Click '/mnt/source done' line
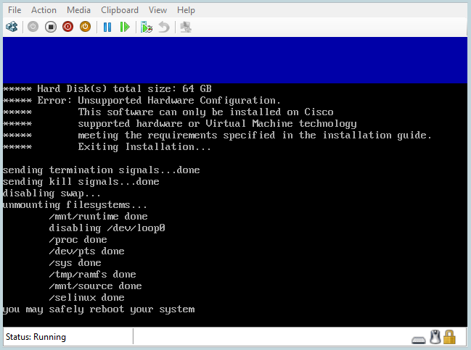 point(95,286)
